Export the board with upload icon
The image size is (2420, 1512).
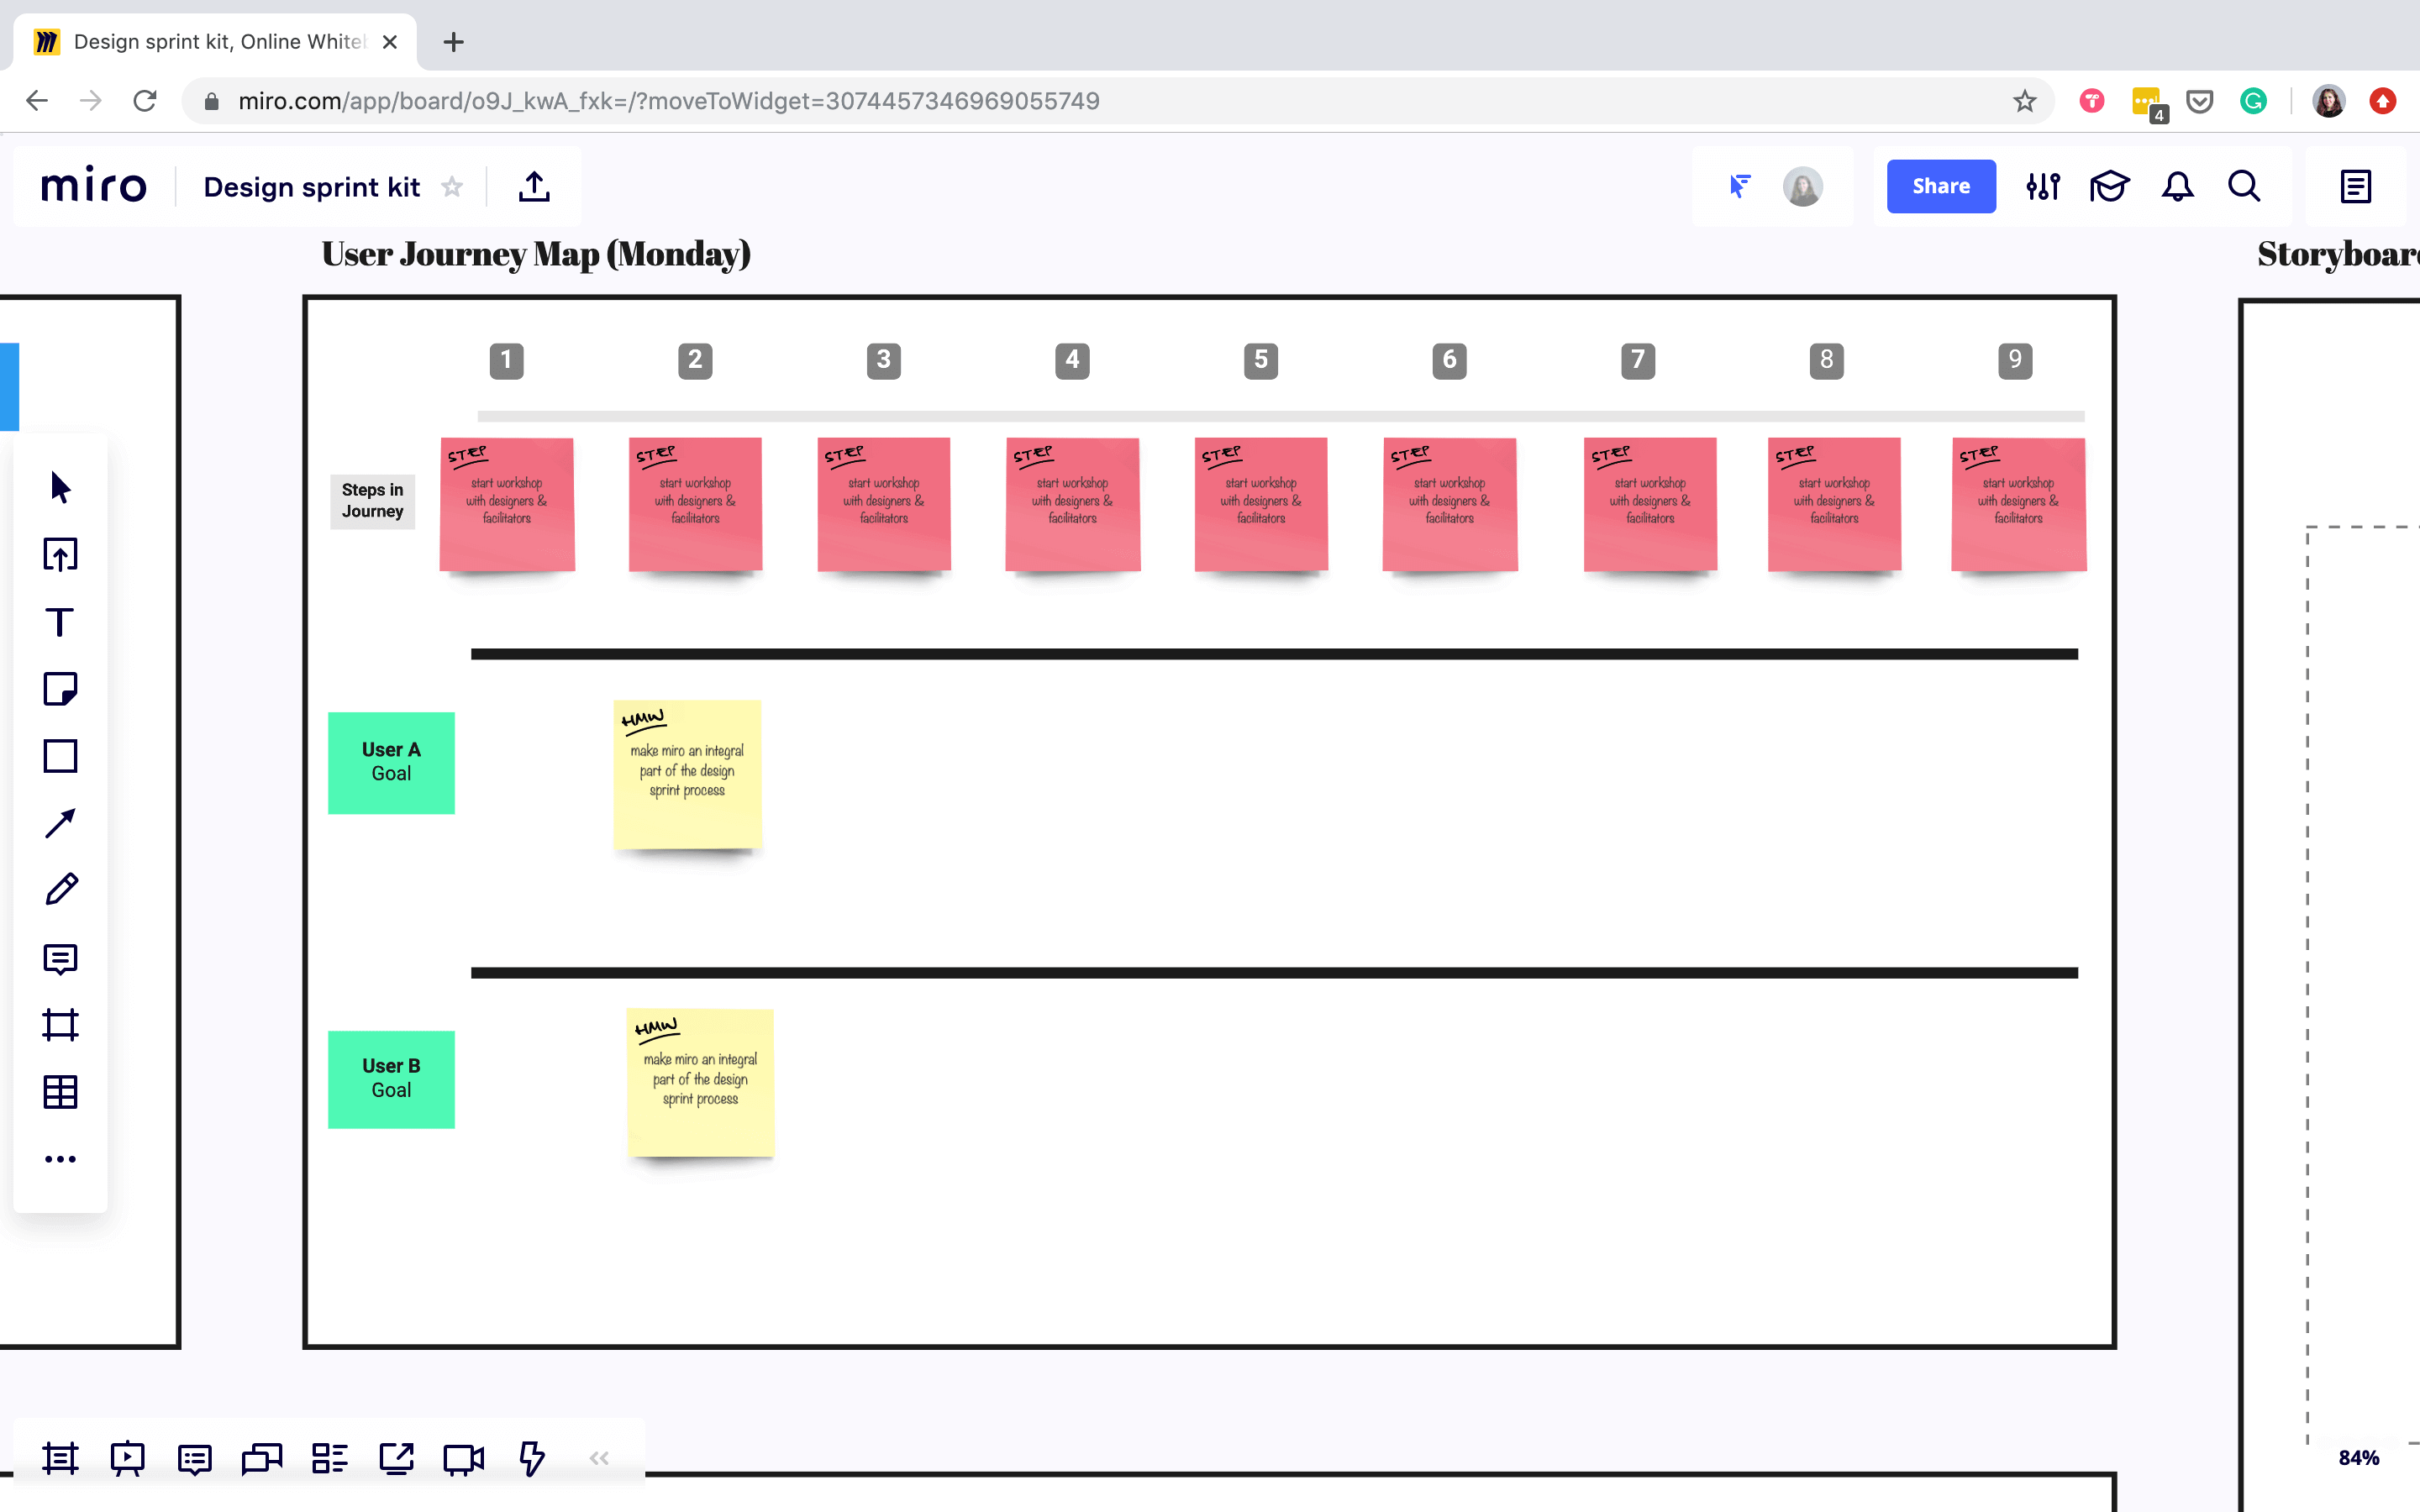click(x=534, y=186)
